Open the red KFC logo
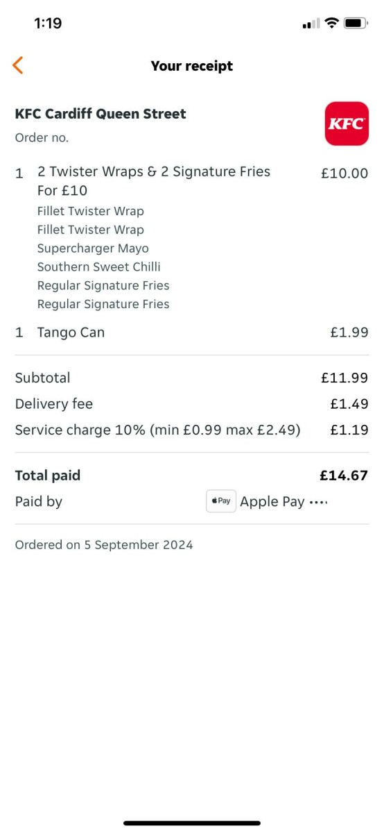The image size is (384, 833). (x=347, y=124)
